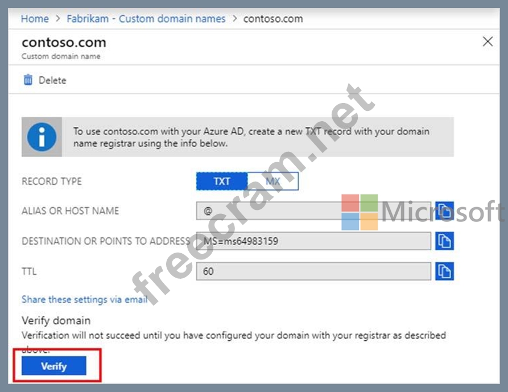Screen dimensions: 508x392
Task: Click the TXT record info message
Action: [x=251, y=137]
